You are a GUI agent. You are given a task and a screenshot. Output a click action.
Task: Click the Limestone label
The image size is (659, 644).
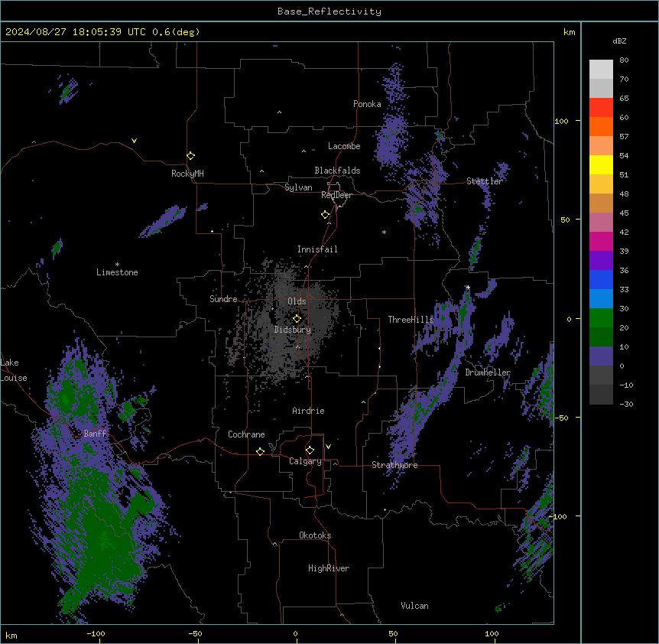(117, 272)
